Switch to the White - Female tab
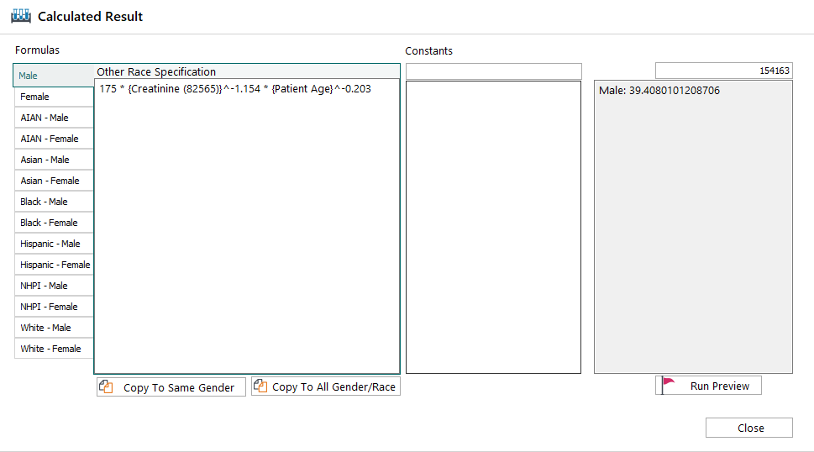Viewport: 814px width, 452px height. point(54,349)
